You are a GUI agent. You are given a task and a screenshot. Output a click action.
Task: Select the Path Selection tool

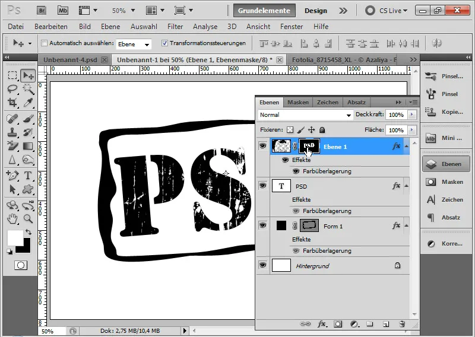[x=12, y=189]
